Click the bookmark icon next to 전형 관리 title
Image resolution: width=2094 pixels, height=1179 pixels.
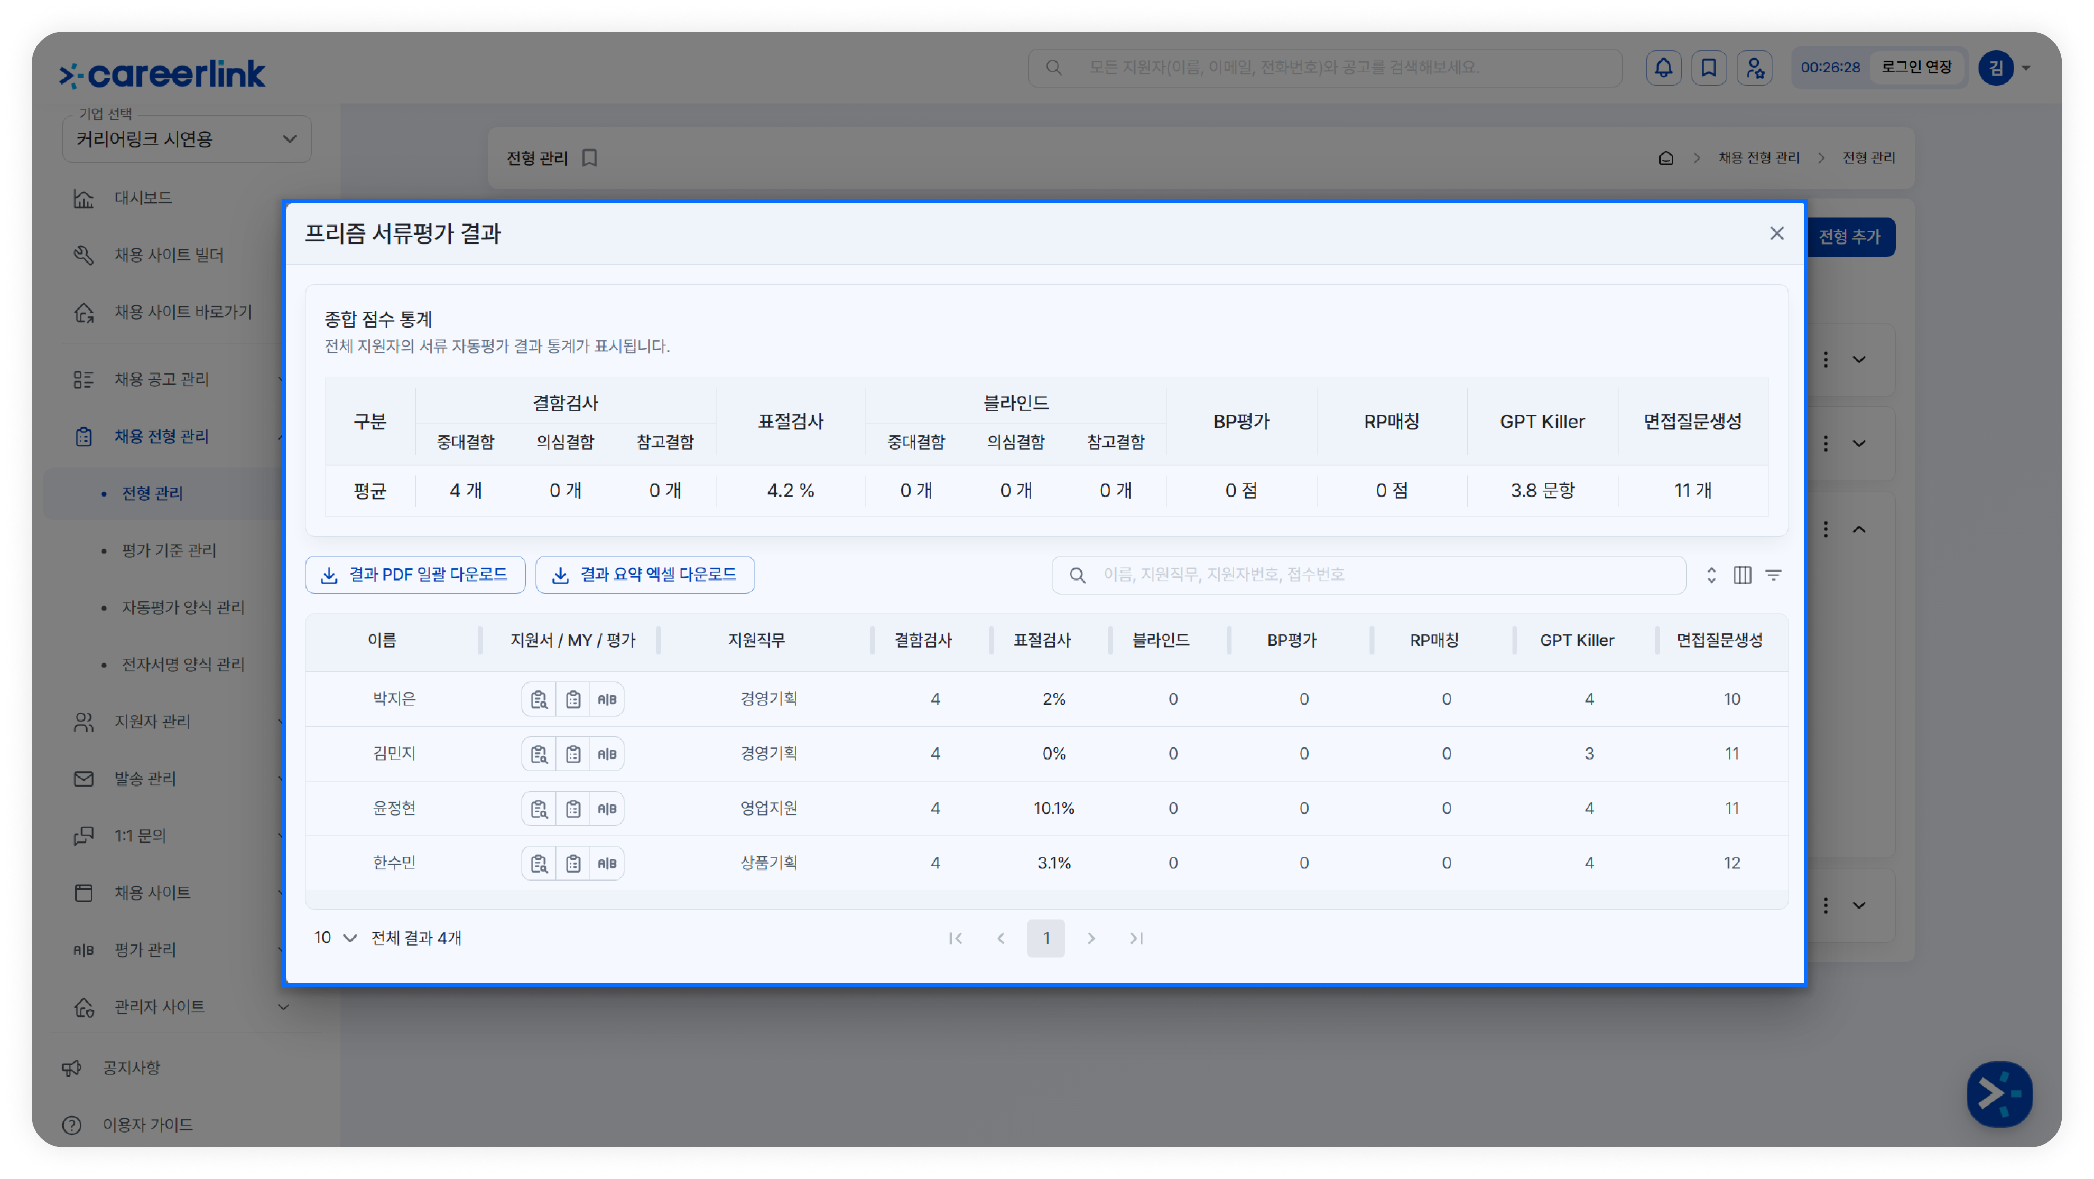(x=589, y=157)
